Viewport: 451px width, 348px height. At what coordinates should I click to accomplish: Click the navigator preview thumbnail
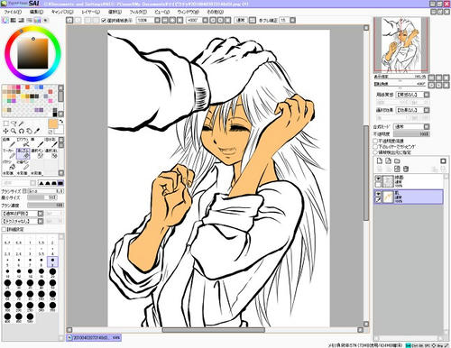coord(401,44)
